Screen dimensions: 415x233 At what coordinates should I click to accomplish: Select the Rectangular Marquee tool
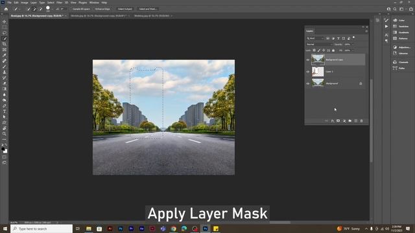click(5, 27)
